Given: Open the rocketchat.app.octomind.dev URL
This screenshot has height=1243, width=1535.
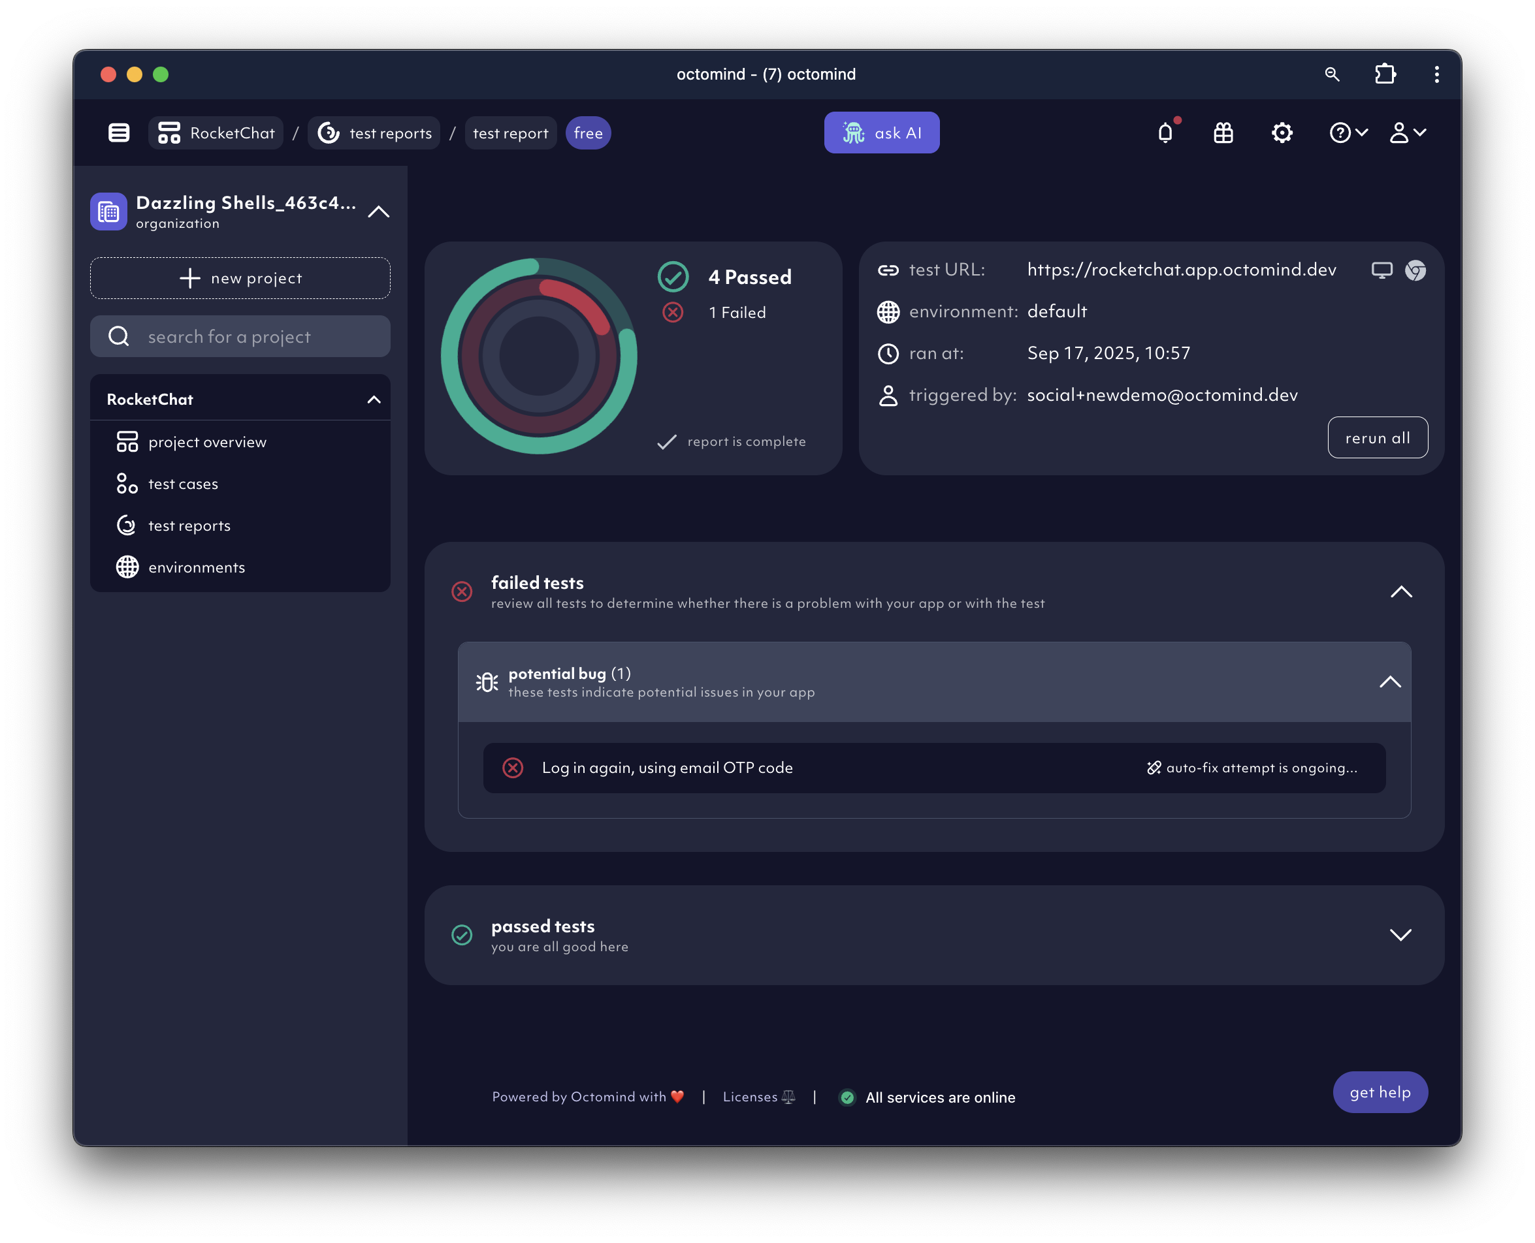Looking at the screenshot, I should pos(1182,270).
